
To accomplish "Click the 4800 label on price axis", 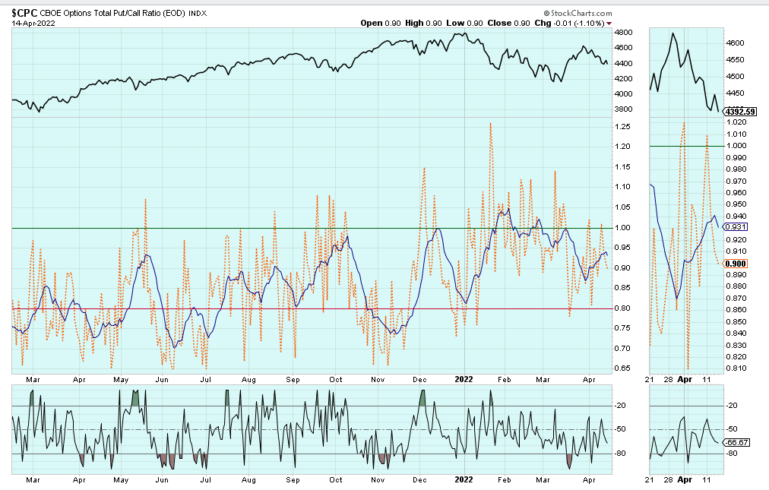I will pos(624,33).
